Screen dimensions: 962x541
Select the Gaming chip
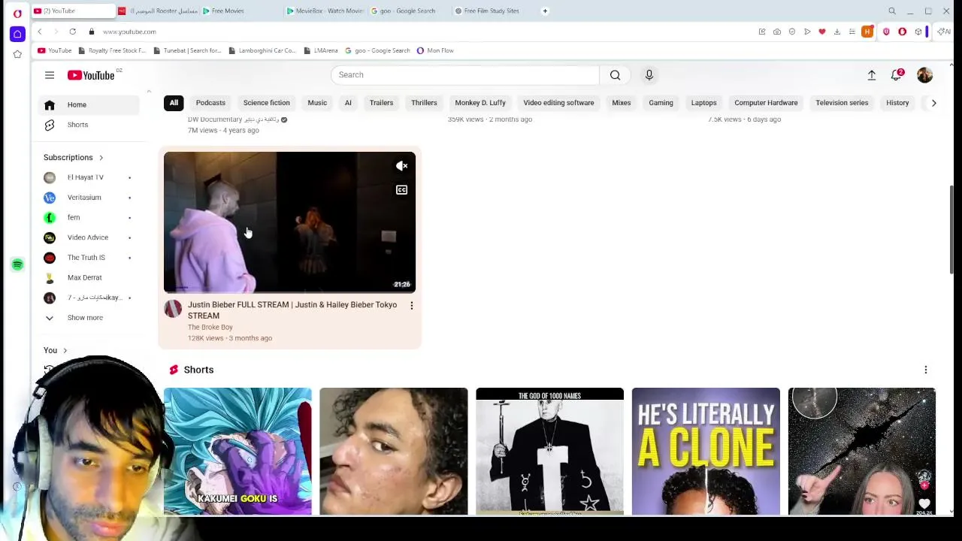pos(661,103)
